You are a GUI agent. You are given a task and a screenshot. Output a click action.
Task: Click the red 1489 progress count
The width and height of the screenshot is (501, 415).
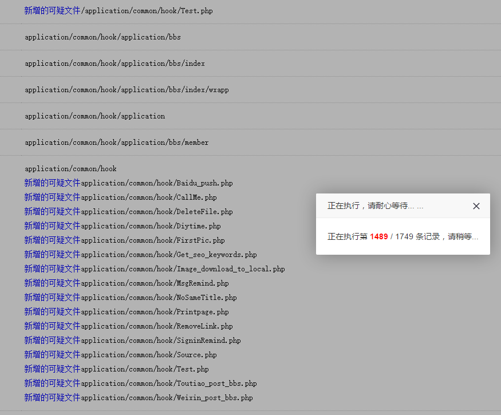pyautogui.click(x=378, y=236)
